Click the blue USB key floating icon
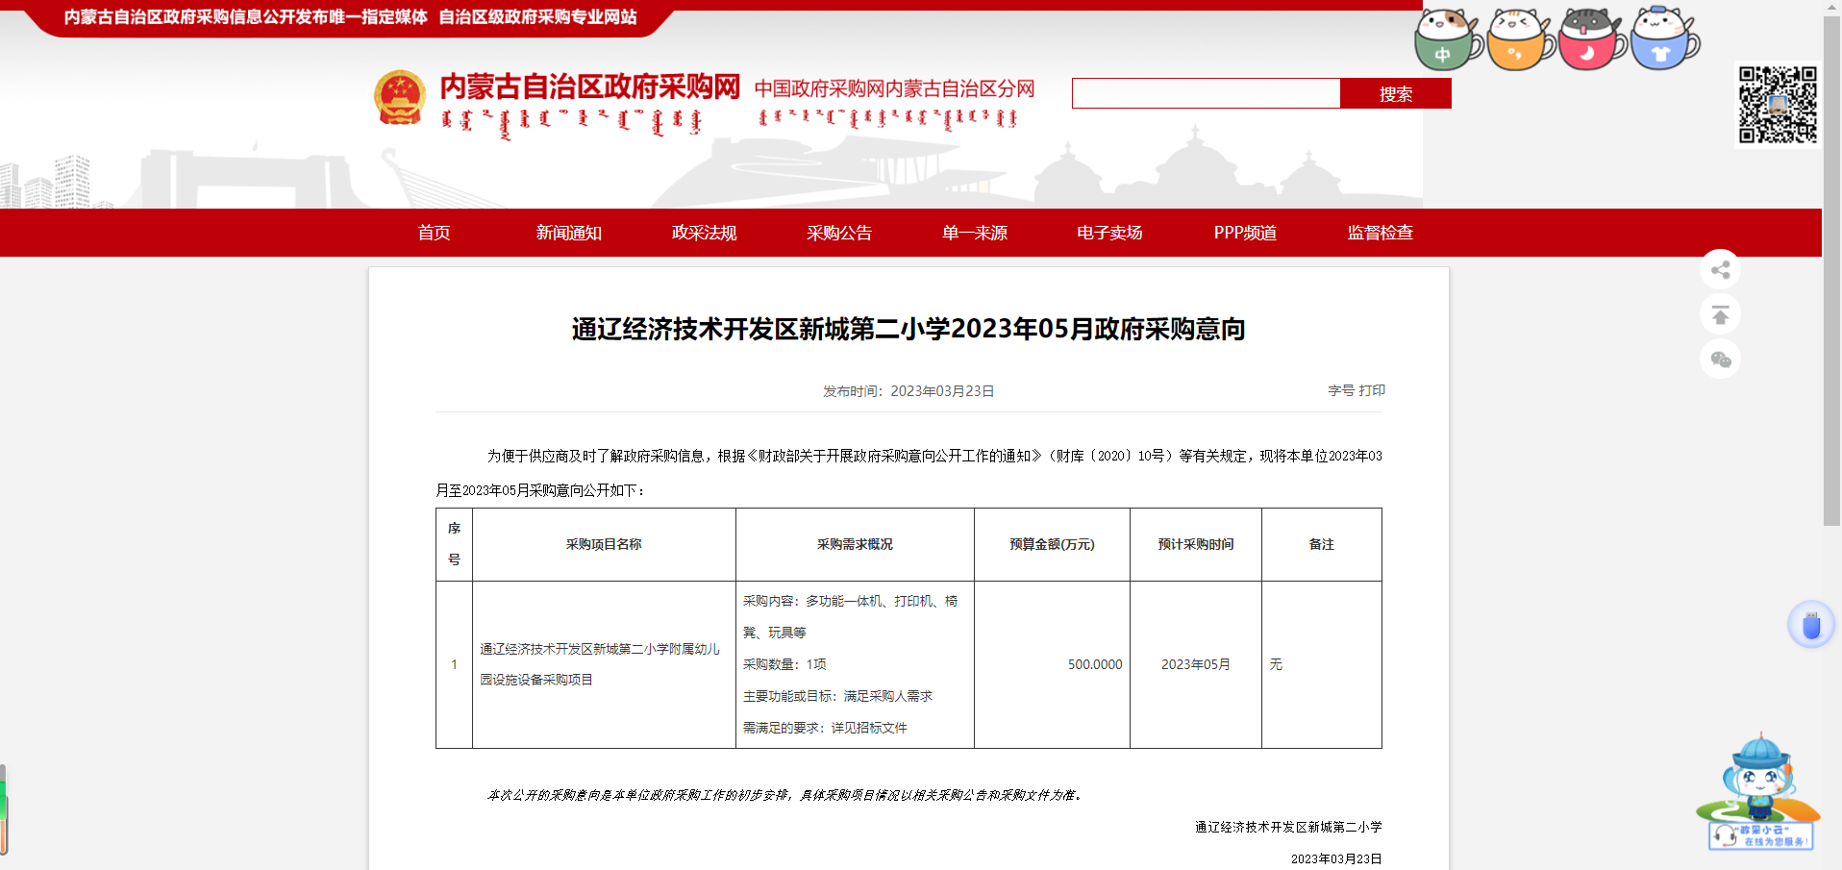This screenshot has width=1842, height=870. [1811, 625]
